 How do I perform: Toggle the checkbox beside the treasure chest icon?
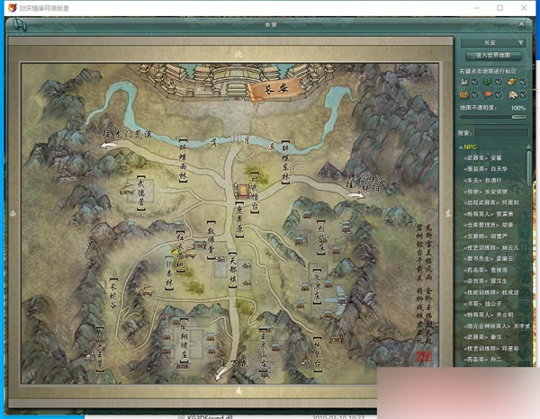pyautogui.click(x=475, y=94)
